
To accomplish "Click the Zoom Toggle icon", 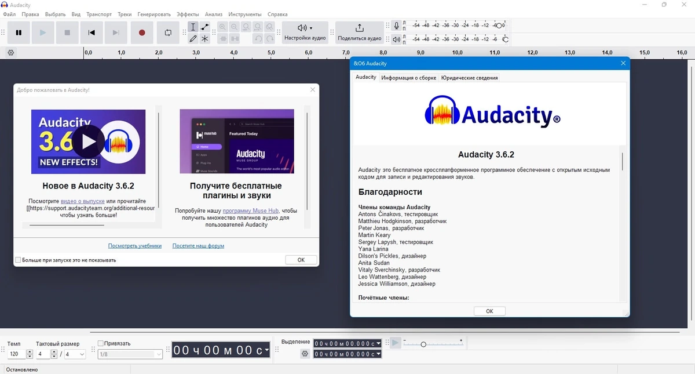I will 269,27.
